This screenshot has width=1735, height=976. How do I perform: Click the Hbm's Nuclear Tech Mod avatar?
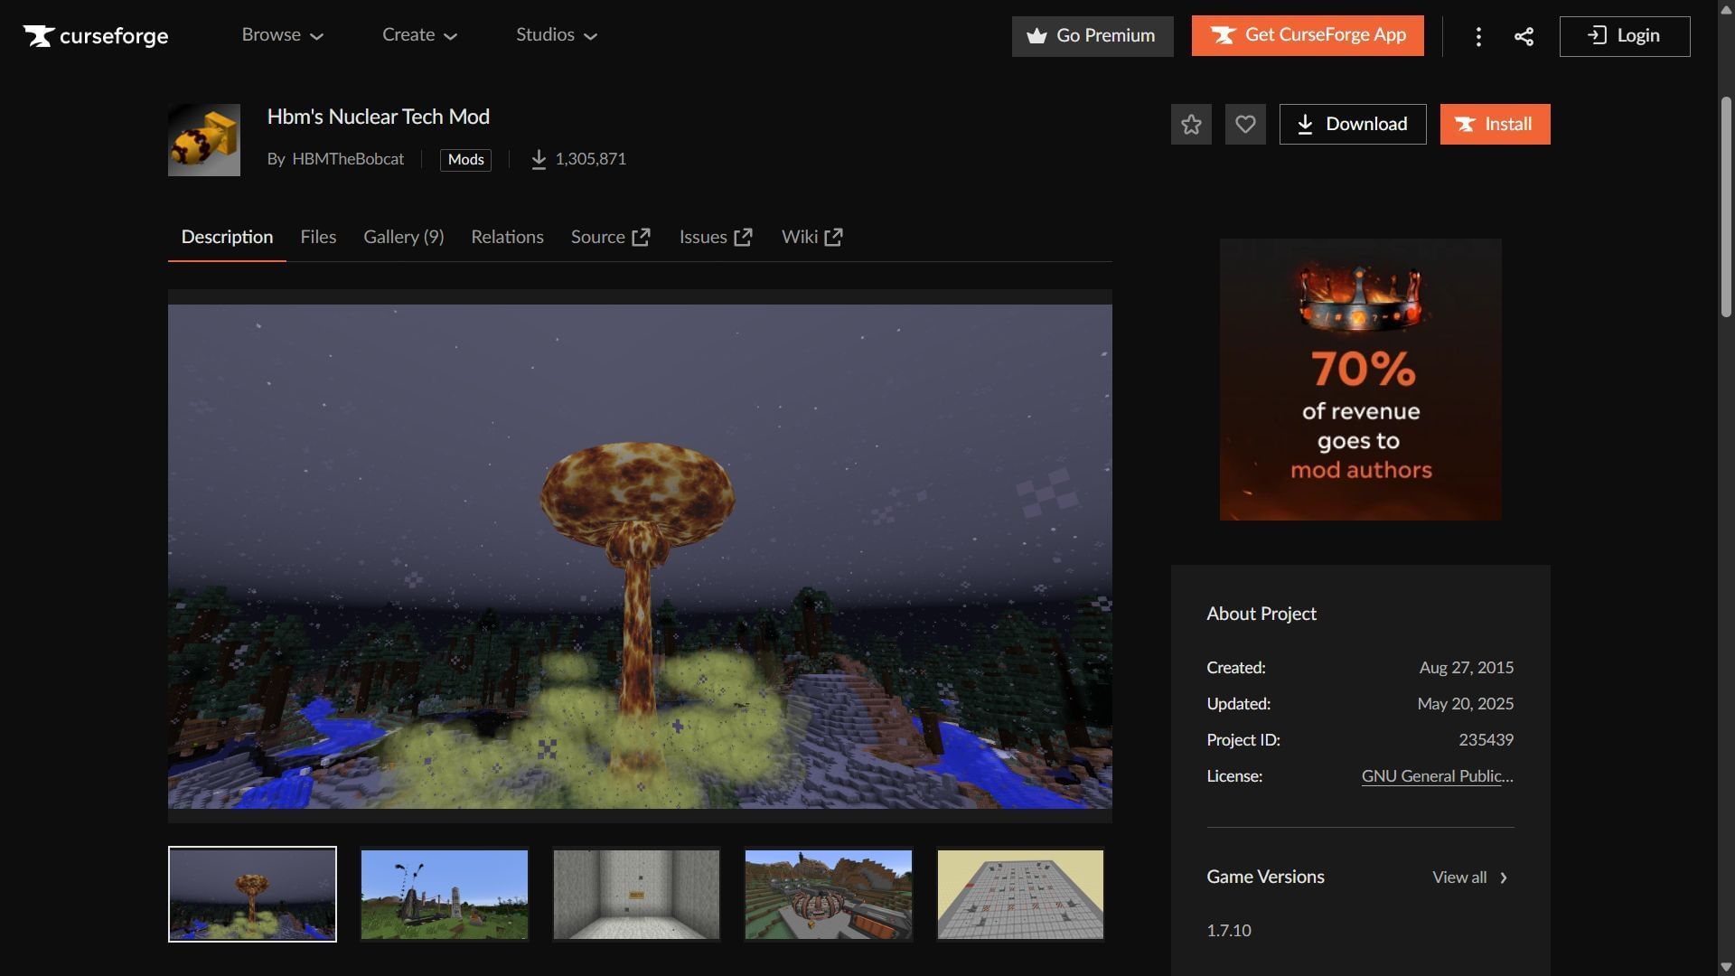pos(204,140)
